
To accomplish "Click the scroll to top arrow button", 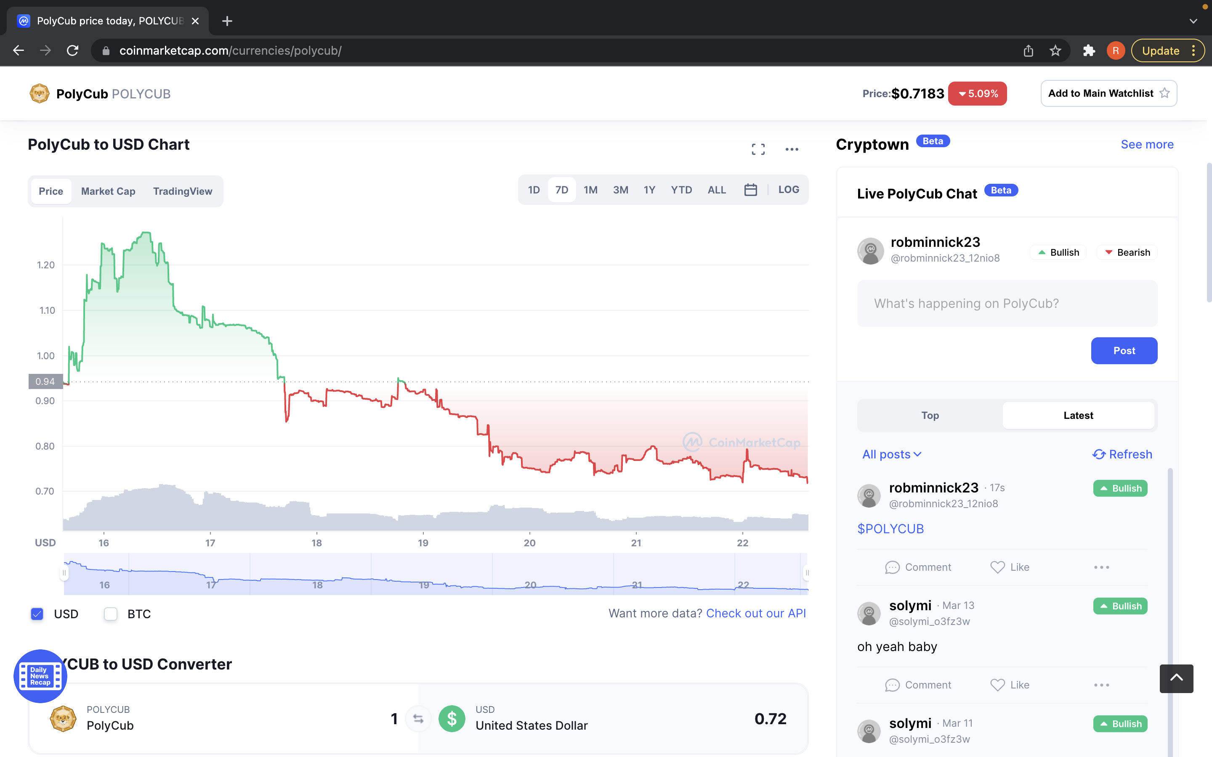I will (1177, 678).
